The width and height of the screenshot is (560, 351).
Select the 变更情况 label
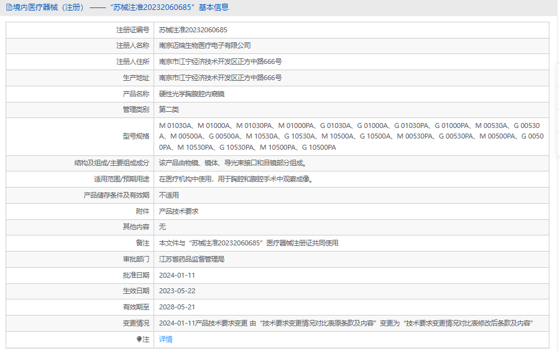tap(136, 323)
